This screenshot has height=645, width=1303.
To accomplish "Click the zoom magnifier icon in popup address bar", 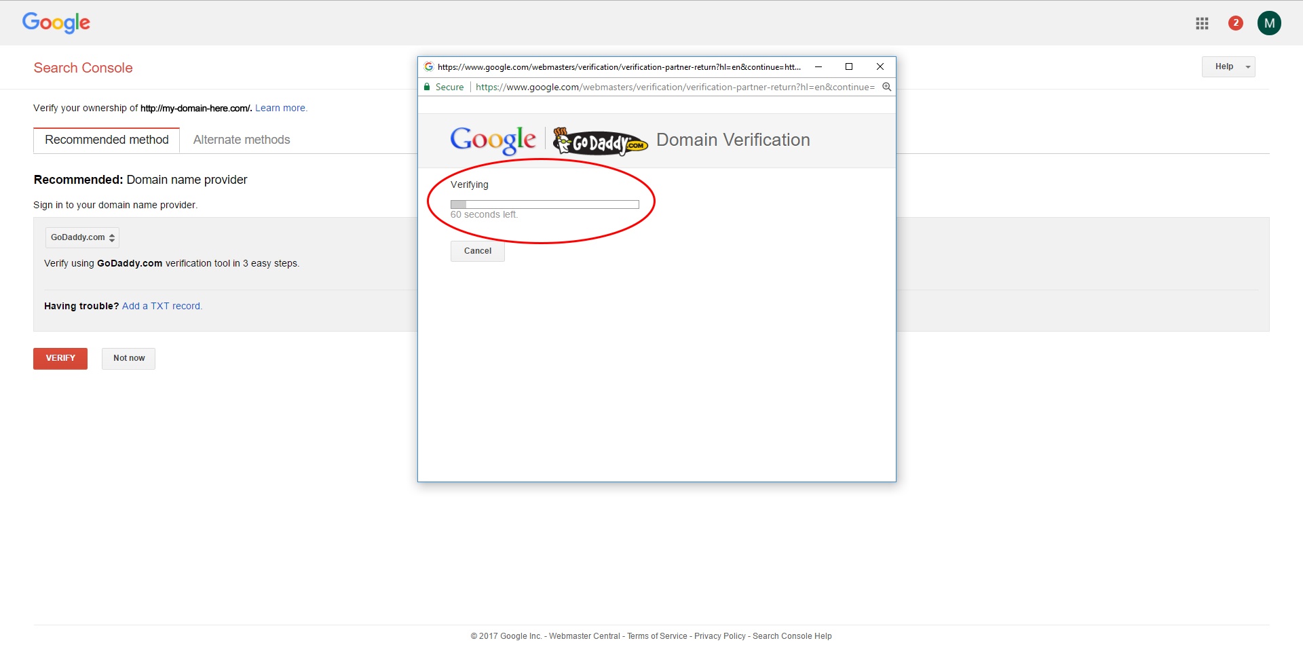I will tap(886, 87).
